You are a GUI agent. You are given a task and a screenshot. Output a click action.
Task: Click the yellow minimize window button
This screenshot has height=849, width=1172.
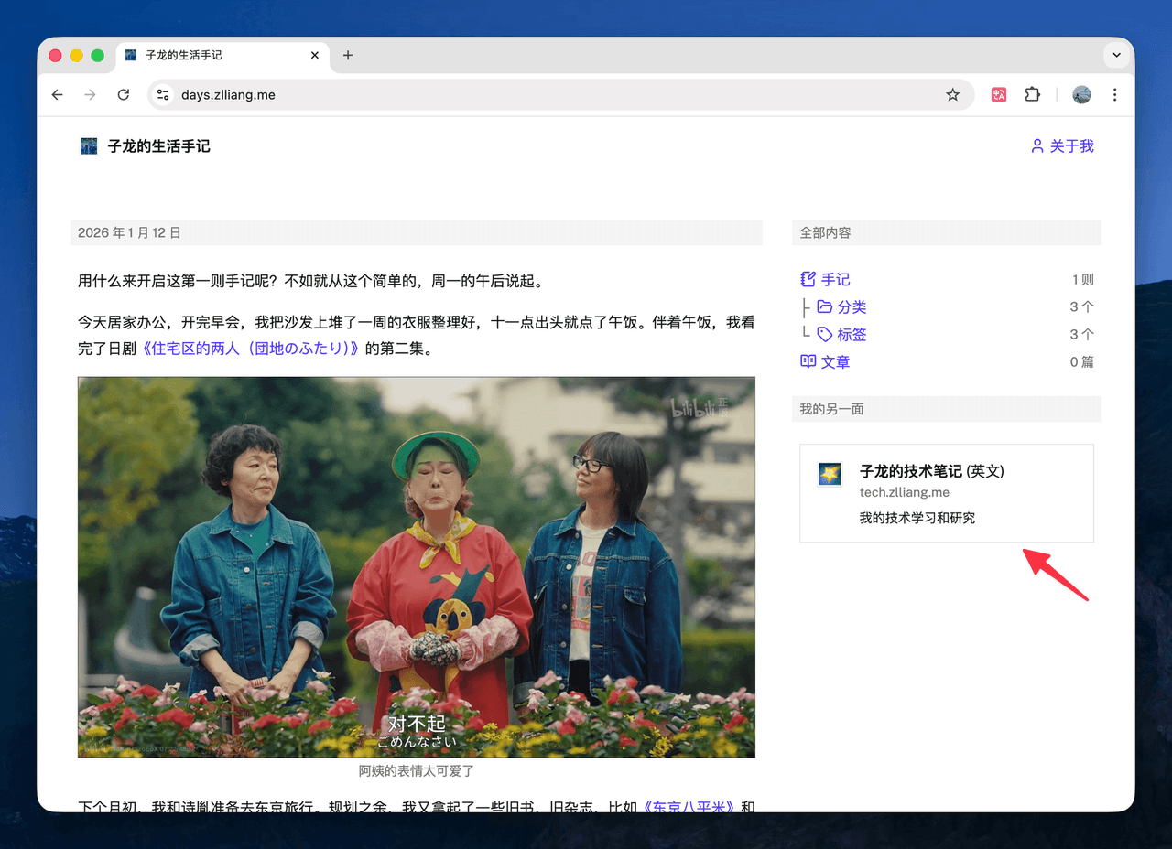pos(76,56)
